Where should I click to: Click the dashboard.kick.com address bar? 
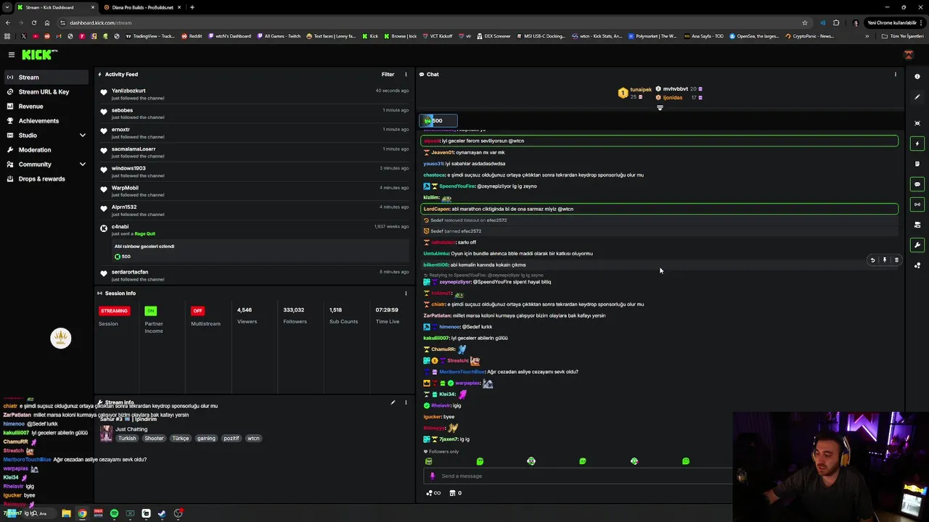[x=435, y=22]
